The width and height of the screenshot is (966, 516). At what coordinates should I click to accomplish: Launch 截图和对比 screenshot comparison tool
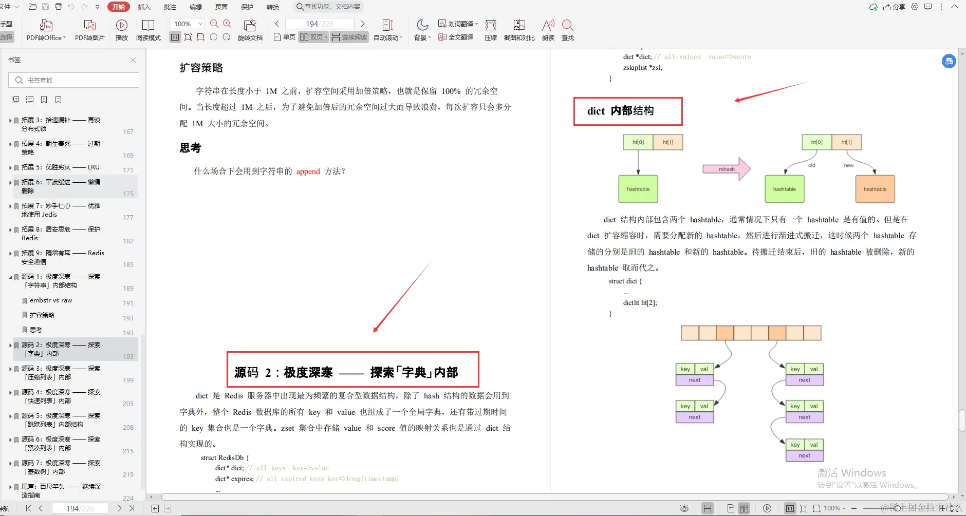pyautogui.click(x=519, y=30)
